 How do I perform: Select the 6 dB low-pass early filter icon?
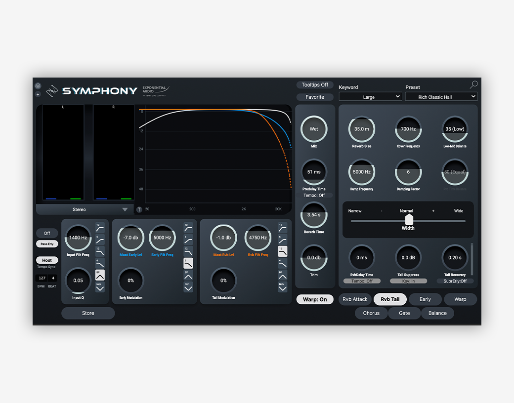pyautogui.click(x=188, y=263)
